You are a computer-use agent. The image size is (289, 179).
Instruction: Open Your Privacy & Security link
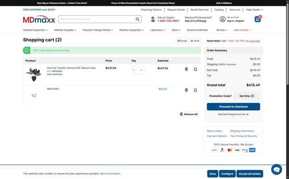pyautogui.click(x=243, y=136)
